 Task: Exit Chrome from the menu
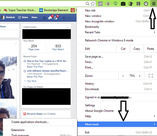pos(117,132)
